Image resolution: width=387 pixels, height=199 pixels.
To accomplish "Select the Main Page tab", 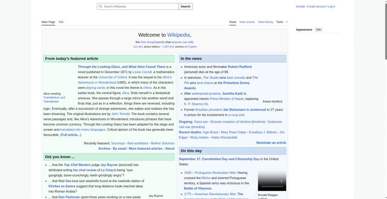I will click(48, 22).
